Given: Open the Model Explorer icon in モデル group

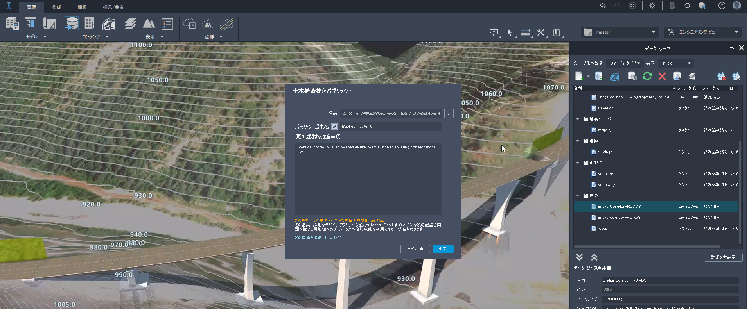Looking at the screenshot, I should 12,24.
